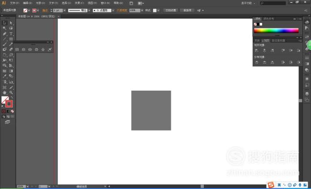Screen dimensions: 311x189
Task: Pick the Star shape in floating panel
Action: click(43, 49)
